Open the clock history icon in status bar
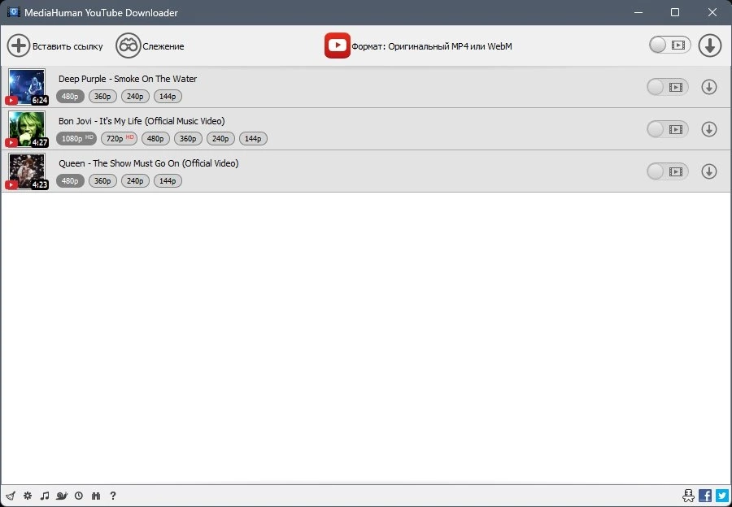Viewport: 732px width, 507px height. 79,496
